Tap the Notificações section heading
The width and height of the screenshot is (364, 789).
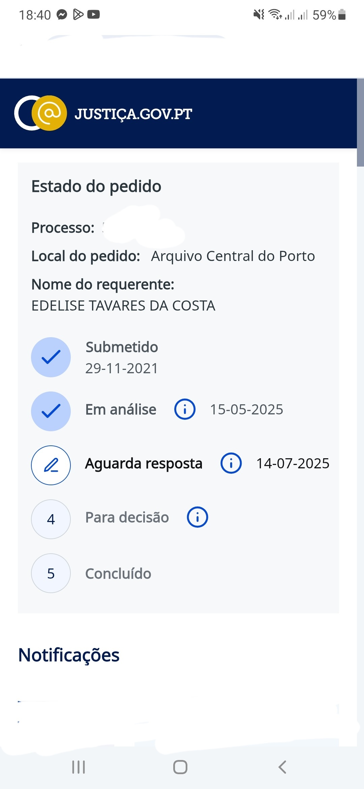pos(69,655)
